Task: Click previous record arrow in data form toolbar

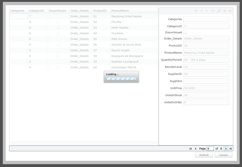Action: (x=202, y=11)
